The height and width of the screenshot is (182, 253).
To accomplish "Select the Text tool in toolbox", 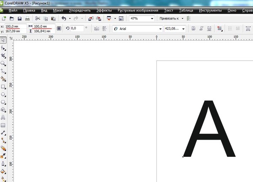I will pos(3,118).
